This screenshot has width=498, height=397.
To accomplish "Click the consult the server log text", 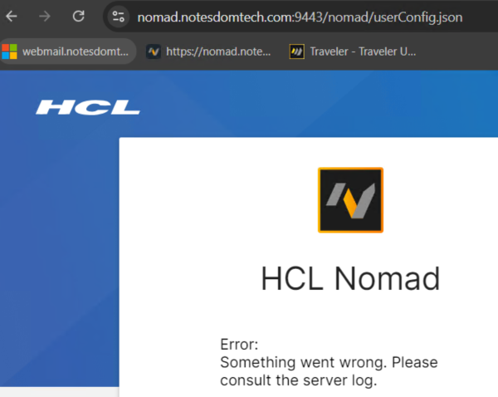I will 299,380.
